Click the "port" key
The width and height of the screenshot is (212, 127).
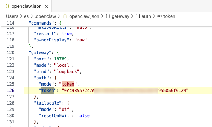click(41, 59)
